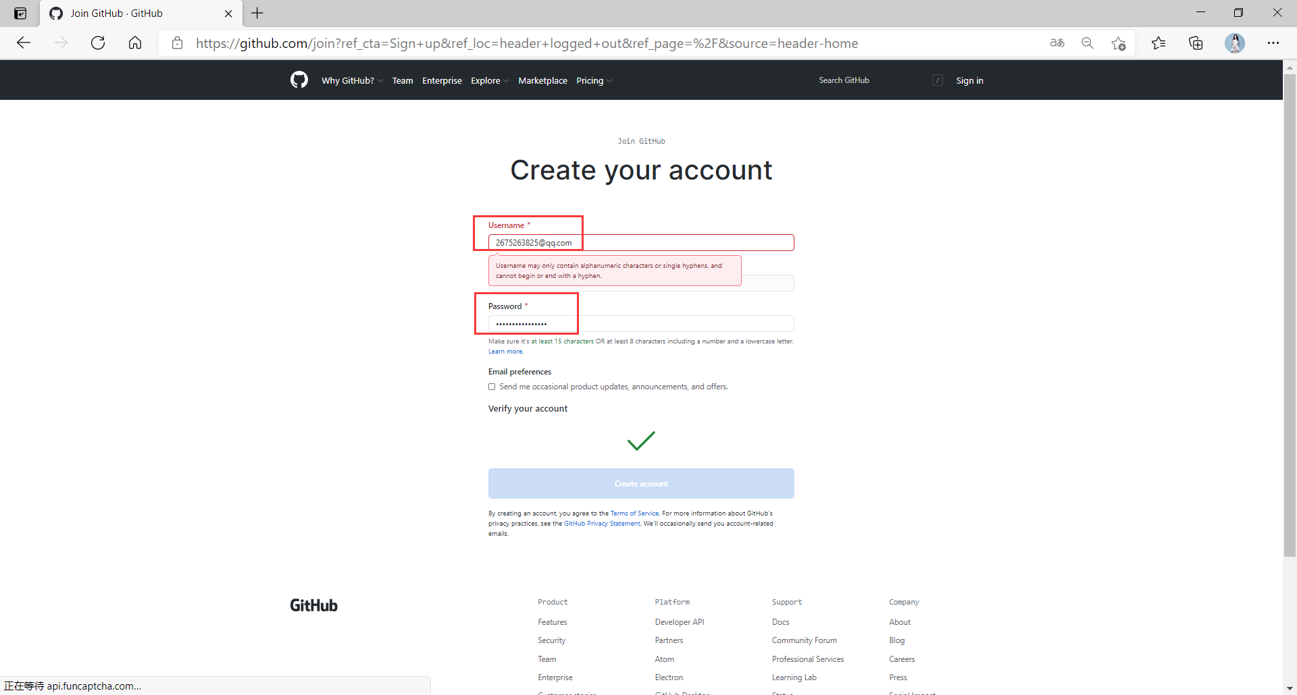Open the Electron footer link
This screenshot has width=1297, height=695.
[x=669, y=677]
